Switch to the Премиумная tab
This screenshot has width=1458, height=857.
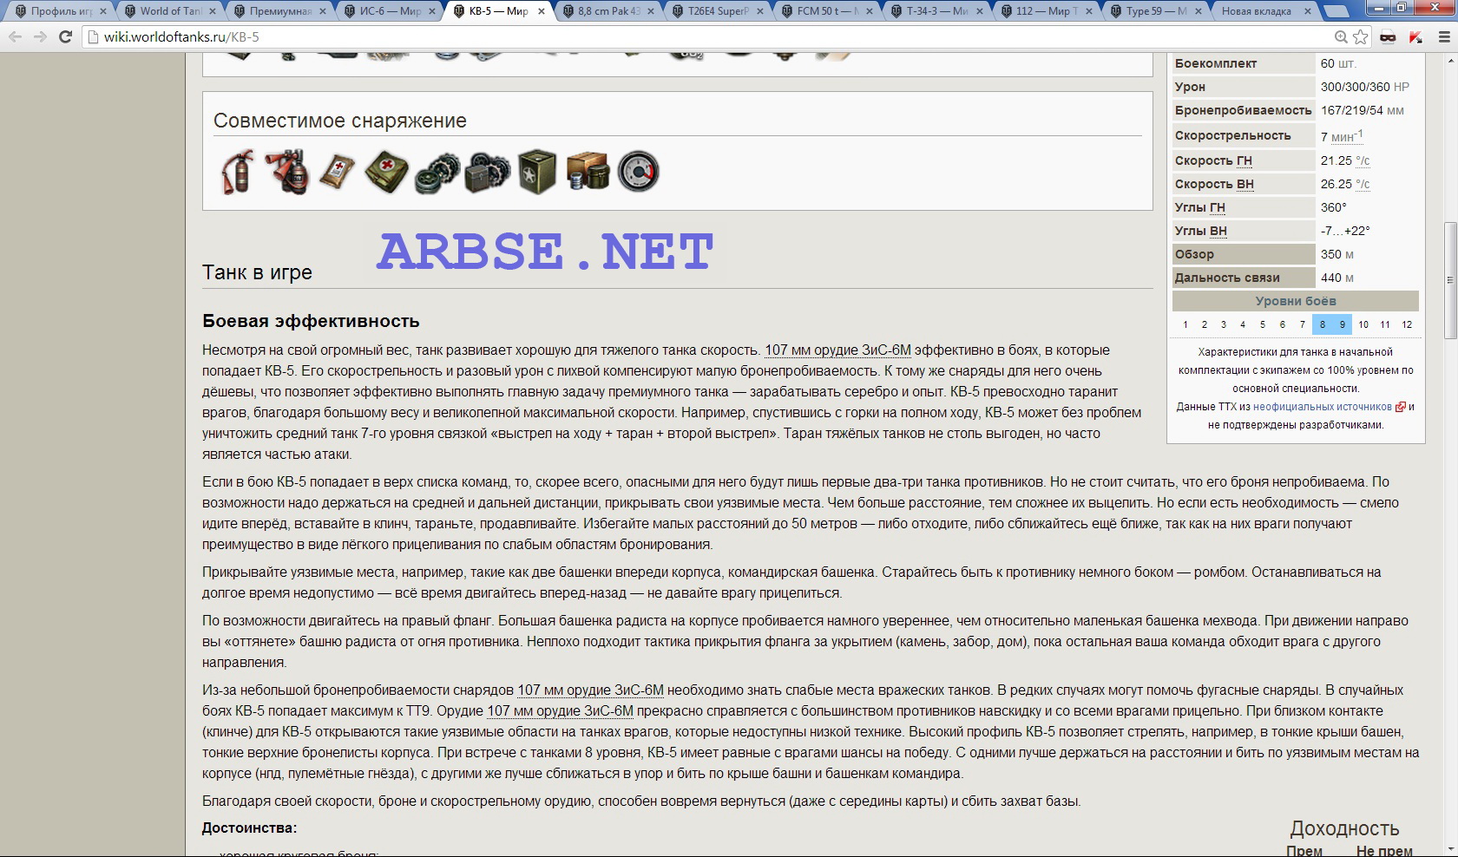click(279, 11)
